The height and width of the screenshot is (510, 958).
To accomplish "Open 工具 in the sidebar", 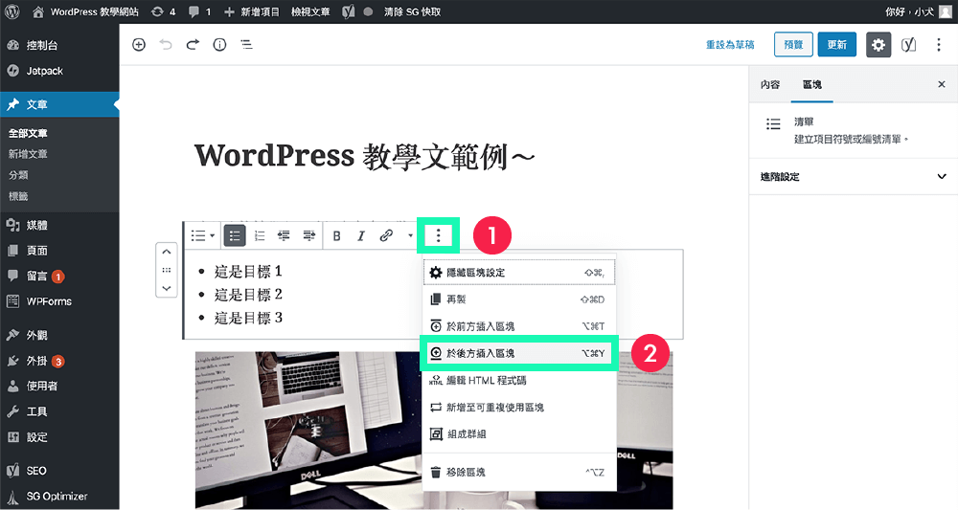I will pos(59,411).
